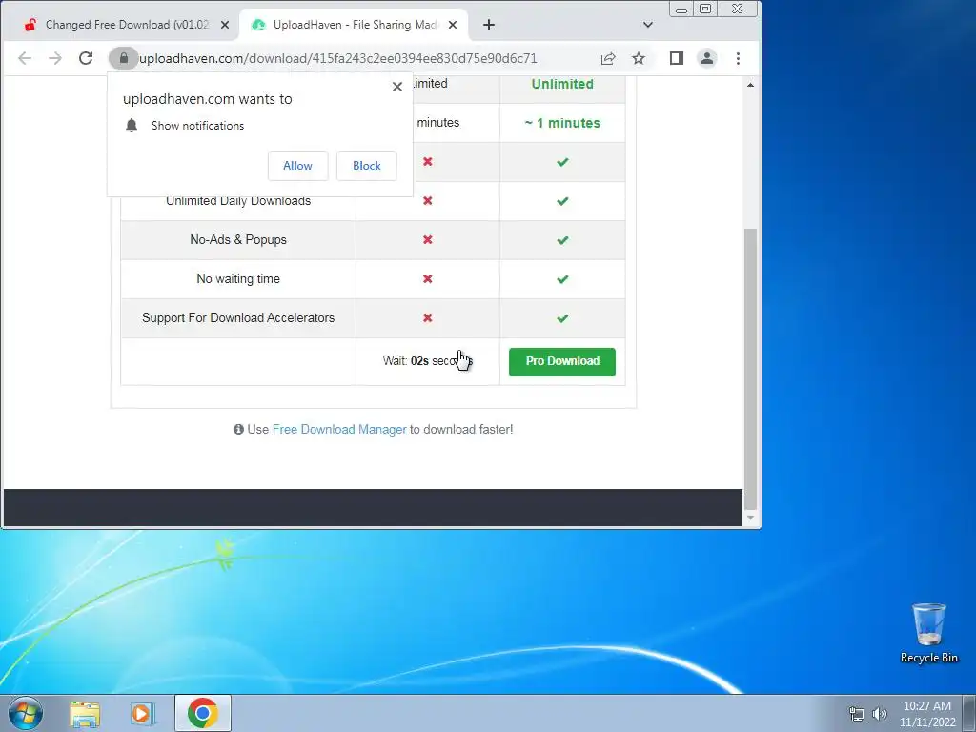Close the UploadHaven tab
The image size is (976, 732).
click(453, 25)
